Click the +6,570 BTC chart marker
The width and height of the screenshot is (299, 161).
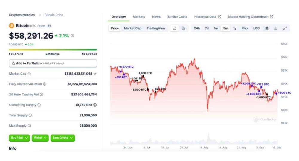coord(121,71)
